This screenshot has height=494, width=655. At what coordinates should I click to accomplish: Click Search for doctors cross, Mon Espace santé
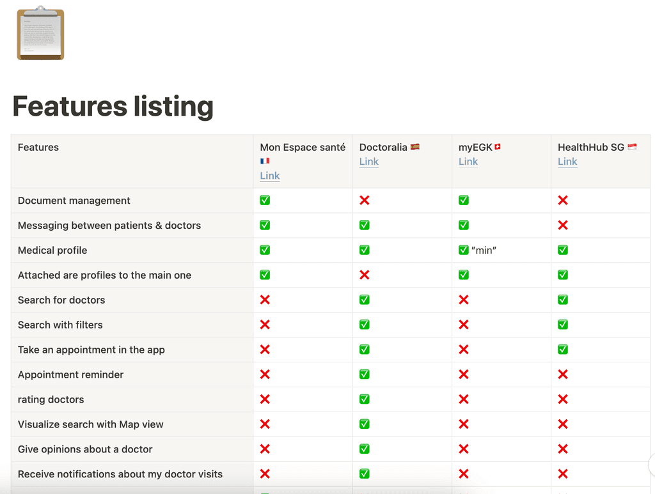coord(265,300)
